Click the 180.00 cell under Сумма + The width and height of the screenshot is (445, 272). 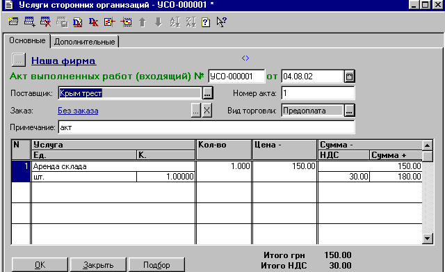click(x=396, y=177)
